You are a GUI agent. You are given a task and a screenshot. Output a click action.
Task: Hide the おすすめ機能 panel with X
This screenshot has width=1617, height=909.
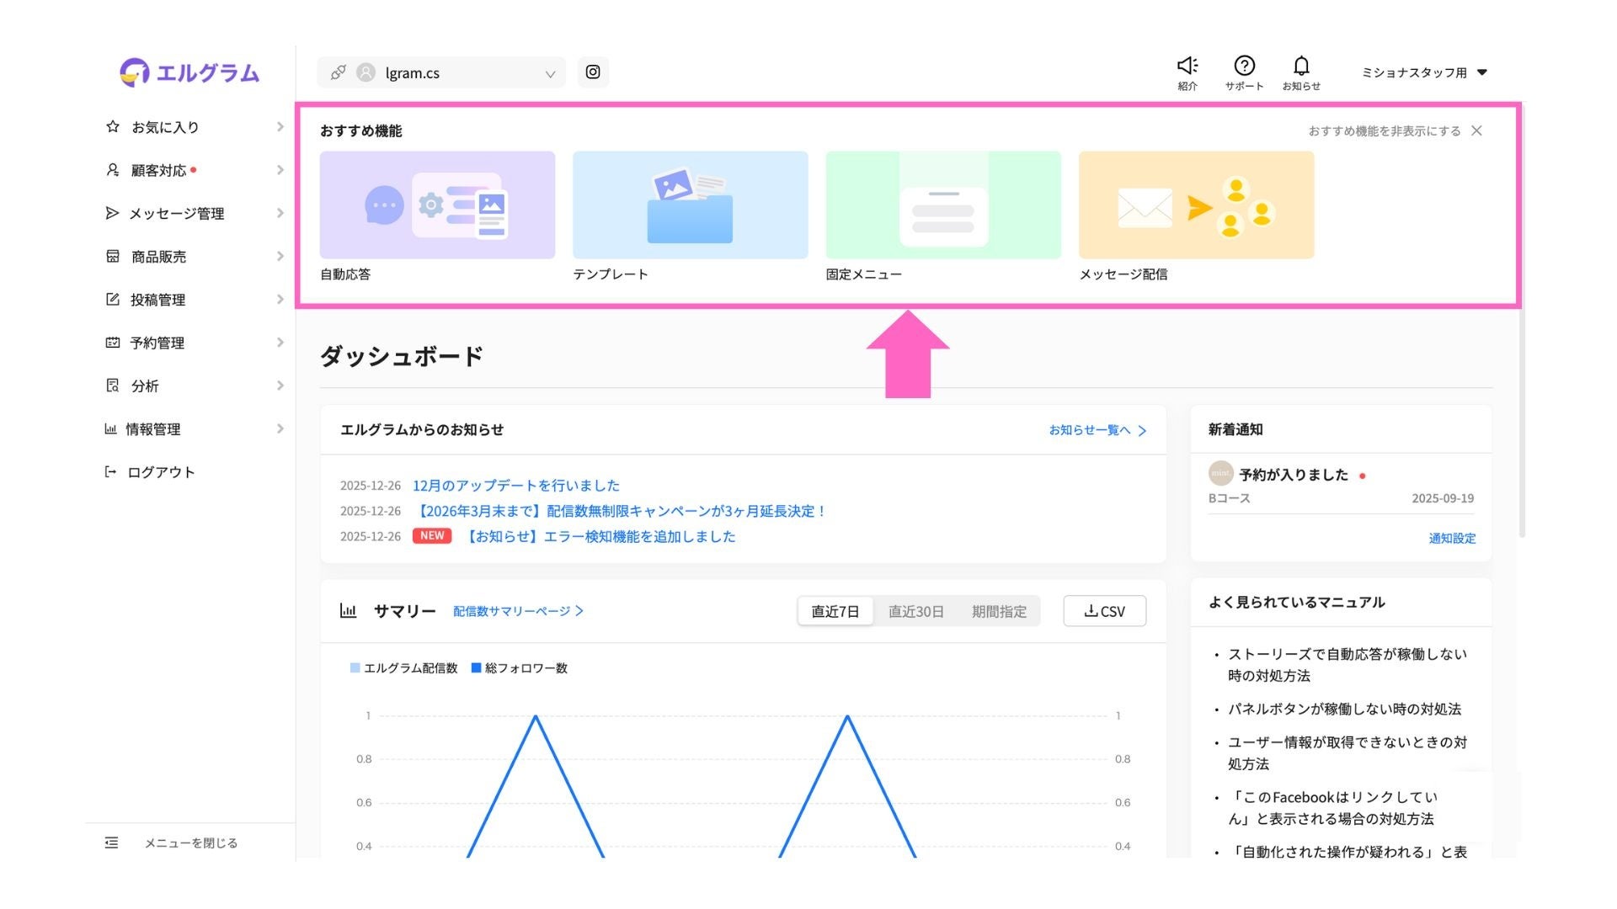1476,130
